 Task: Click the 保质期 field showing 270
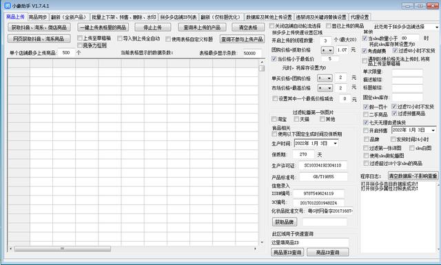[303, 154]
